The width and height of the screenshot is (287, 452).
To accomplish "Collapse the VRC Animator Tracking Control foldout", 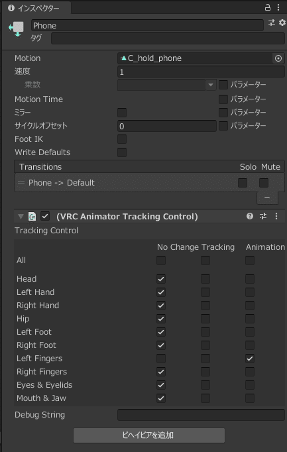I will point(21,216).
